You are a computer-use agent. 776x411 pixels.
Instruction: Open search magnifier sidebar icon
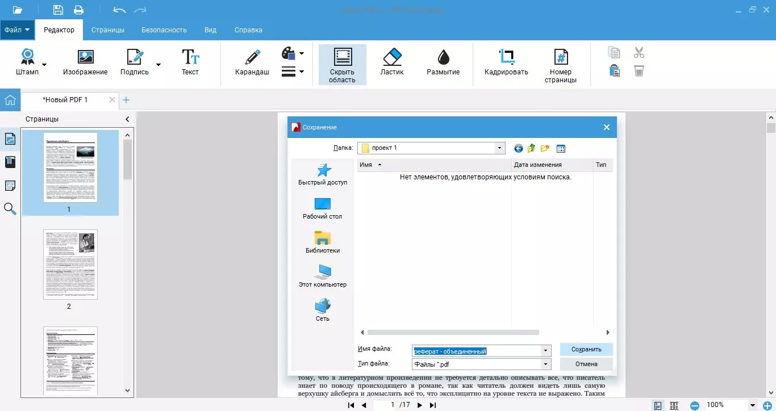click(x=10, y=209)
